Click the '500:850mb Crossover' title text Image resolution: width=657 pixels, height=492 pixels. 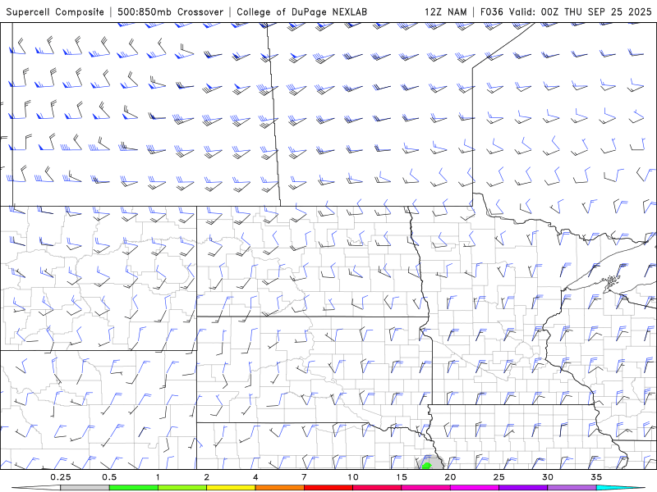[171, 11]
